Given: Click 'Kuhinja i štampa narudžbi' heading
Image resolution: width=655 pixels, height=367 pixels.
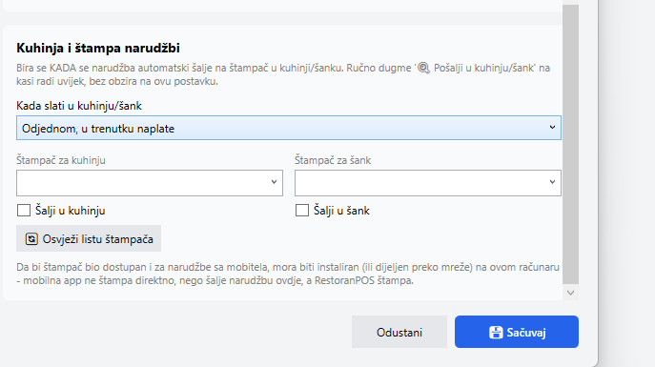Looking at the screenshot, I should [x=98, y=48].
